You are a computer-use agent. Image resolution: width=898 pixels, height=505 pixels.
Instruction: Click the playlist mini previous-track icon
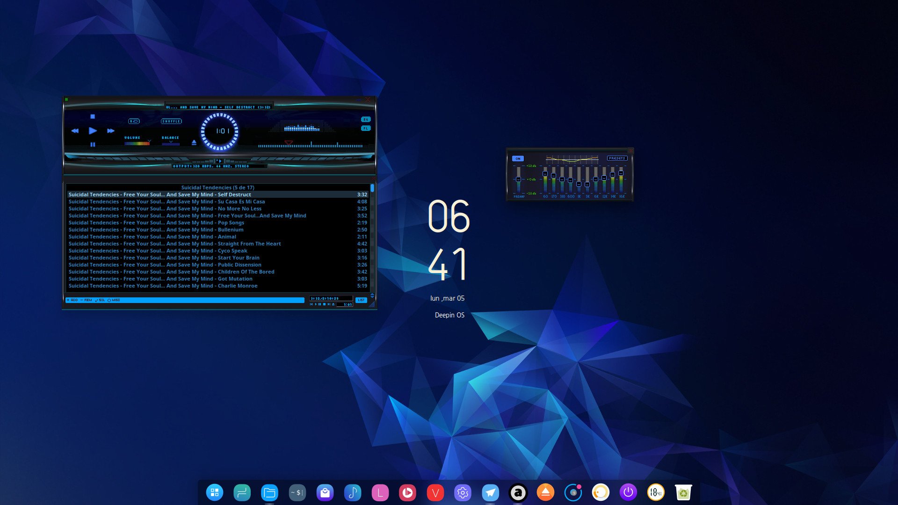point(311,304)
